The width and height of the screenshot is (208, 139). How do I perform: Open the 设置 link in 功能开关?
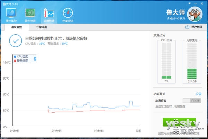coord(198,94)
